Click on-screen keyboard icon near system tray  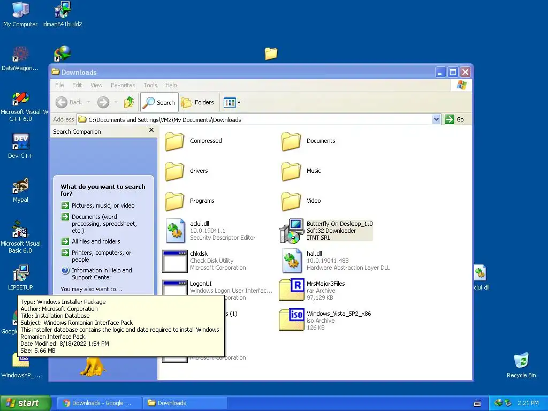point(477,404)
